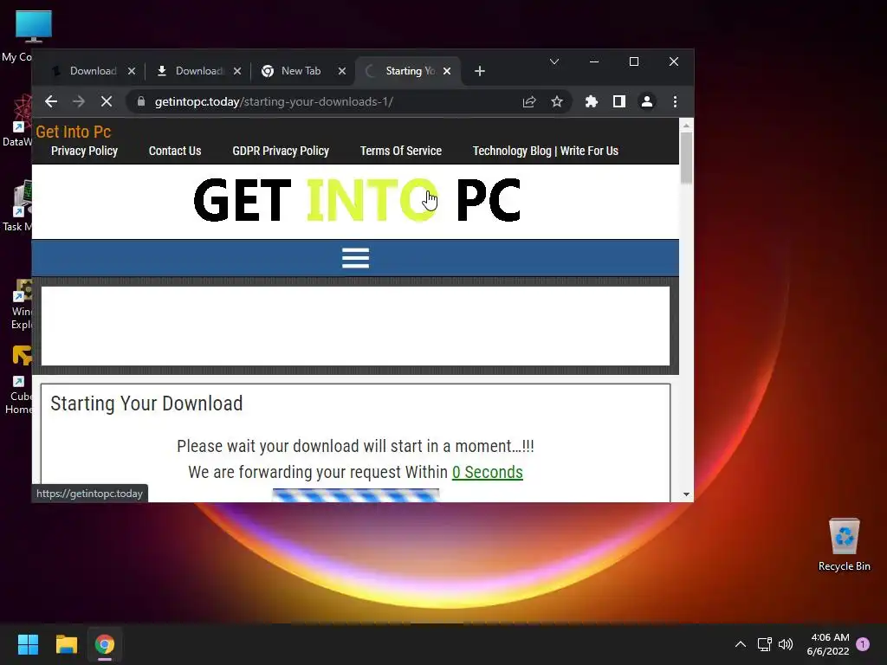Image resolution: width=887 pixels, height=665 pixels.
Task: Share this page via share icon
Action: pos(529,102)
